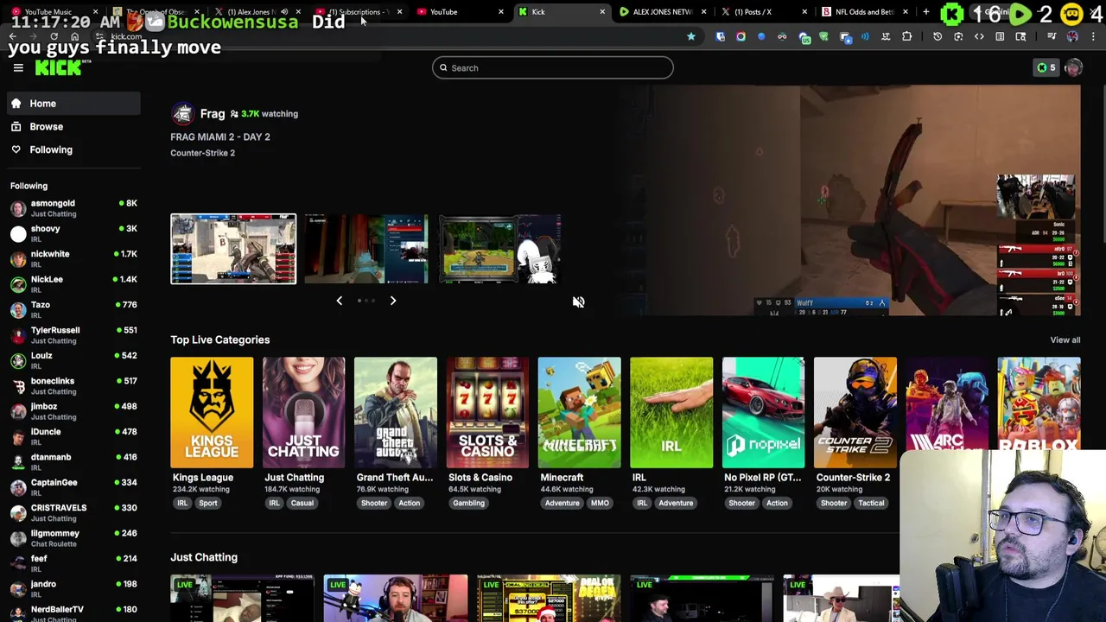Open a new browser tab

click(925, 12)
